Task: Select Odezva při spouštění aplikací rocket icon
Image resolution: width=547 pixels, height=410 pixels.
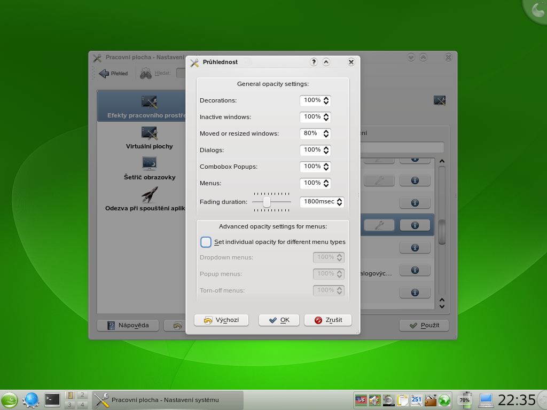Action: coord(150,194)
